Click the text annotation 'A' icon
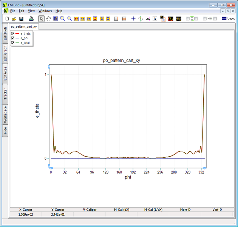Image resolution: width=238 pixels, height=227 pixels. click(155, 19)
